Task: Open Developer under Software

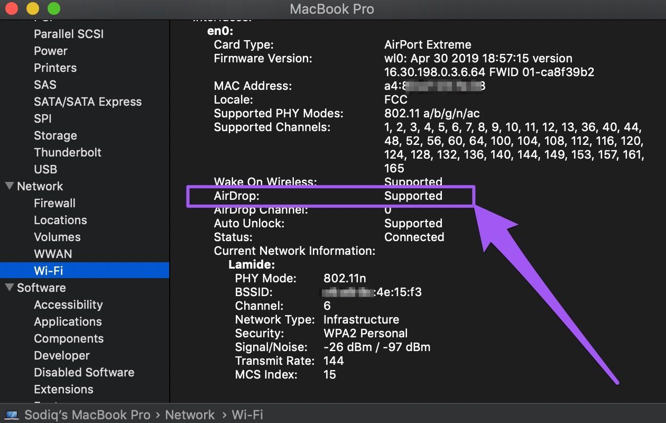Action: pyautogui.click(x=62, y=355)
